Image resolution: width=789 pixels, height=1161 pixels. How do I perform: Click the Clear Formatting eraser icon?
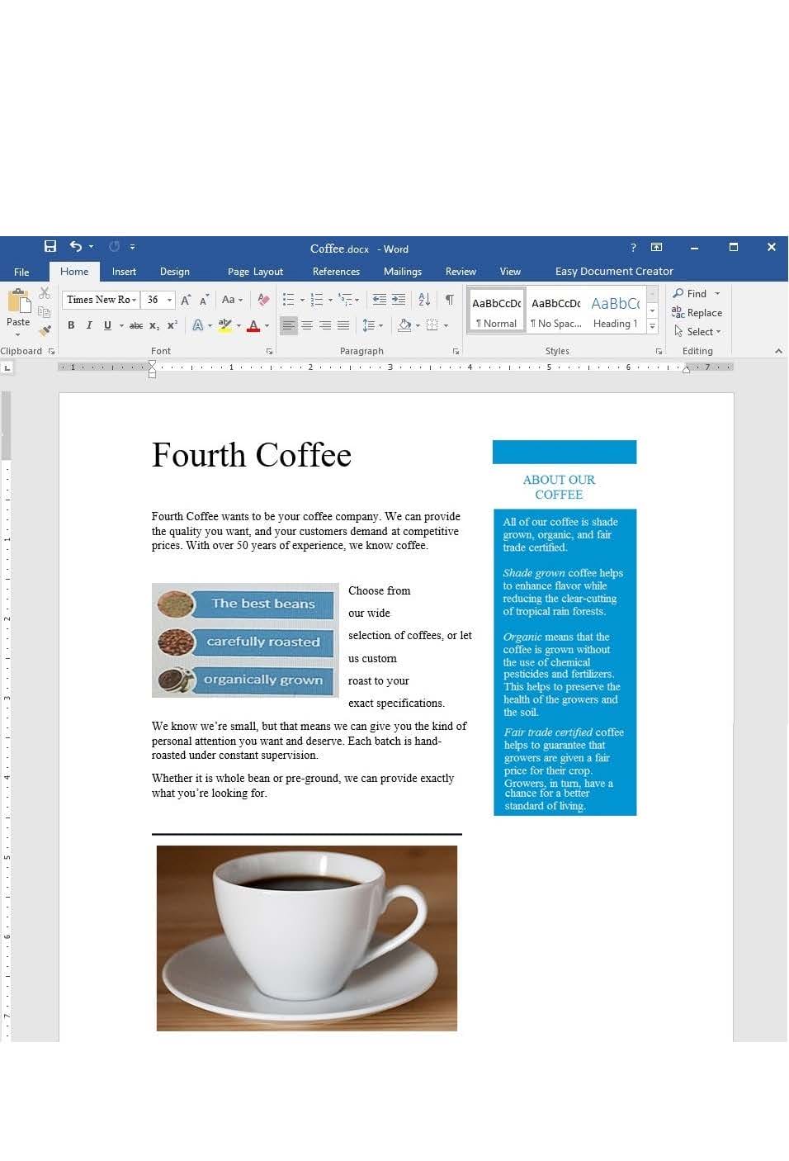[263, 300]
